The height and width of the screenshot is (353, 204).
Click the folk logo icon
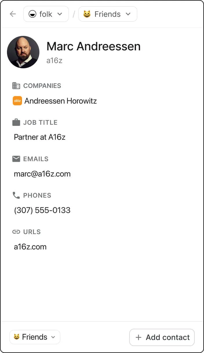pyautogui.click(x=32, y=14)
